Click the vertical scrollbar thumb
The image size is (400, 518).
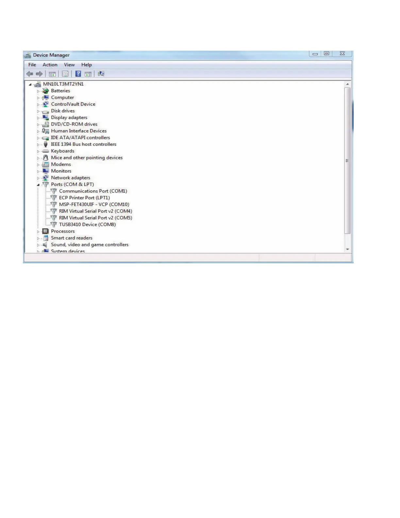coord(347,161)
